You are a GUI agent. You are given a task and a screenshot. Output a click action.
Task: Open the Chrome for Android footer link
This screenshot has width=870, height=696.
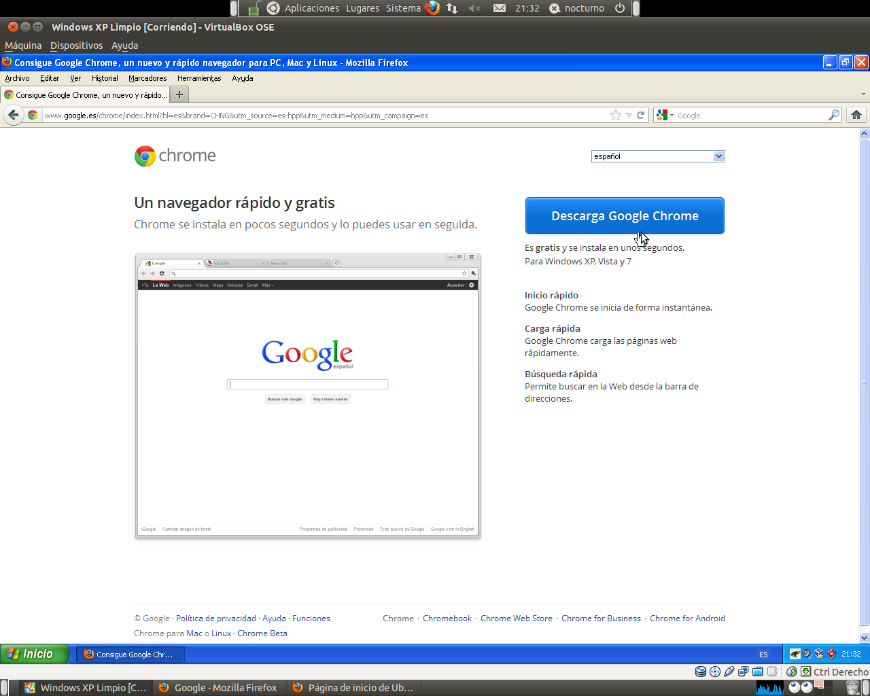(x=687, y=619)
